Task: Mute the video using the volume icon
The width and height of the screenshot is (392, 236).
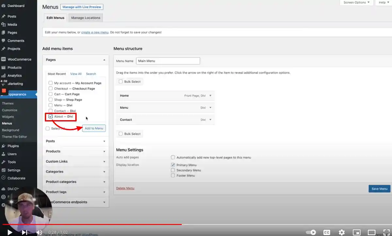Action: 39,232
